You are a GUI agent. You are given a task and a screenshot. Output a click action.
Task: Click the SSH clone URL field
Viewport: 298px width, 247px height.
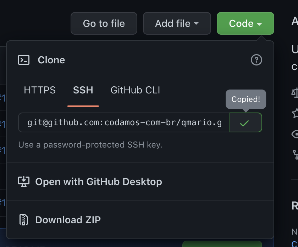point(124,122)
